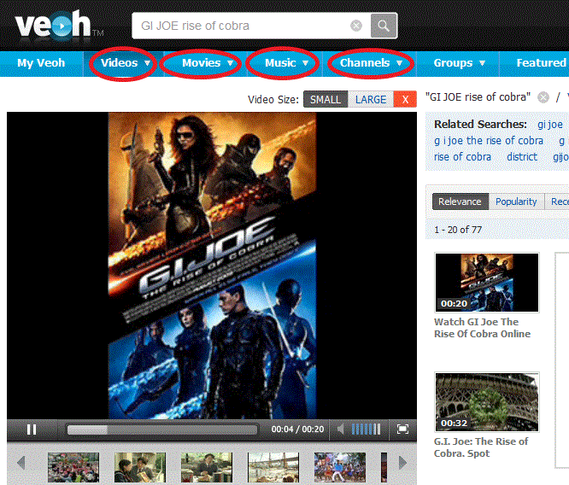Click the video progress seek bar
Screen dimensions: 569x485
[162, 429]
